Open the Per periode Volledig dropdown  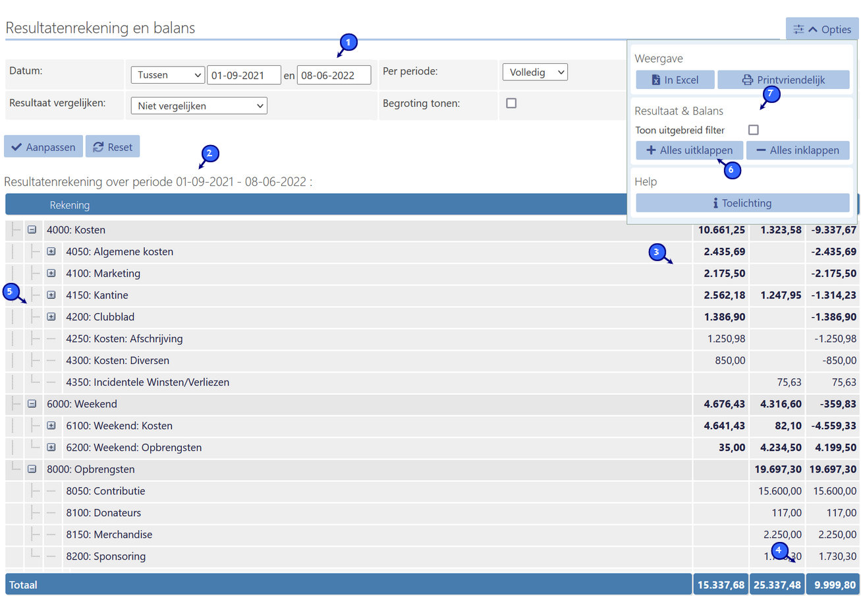pyautogui.click(x=535, y=72)
